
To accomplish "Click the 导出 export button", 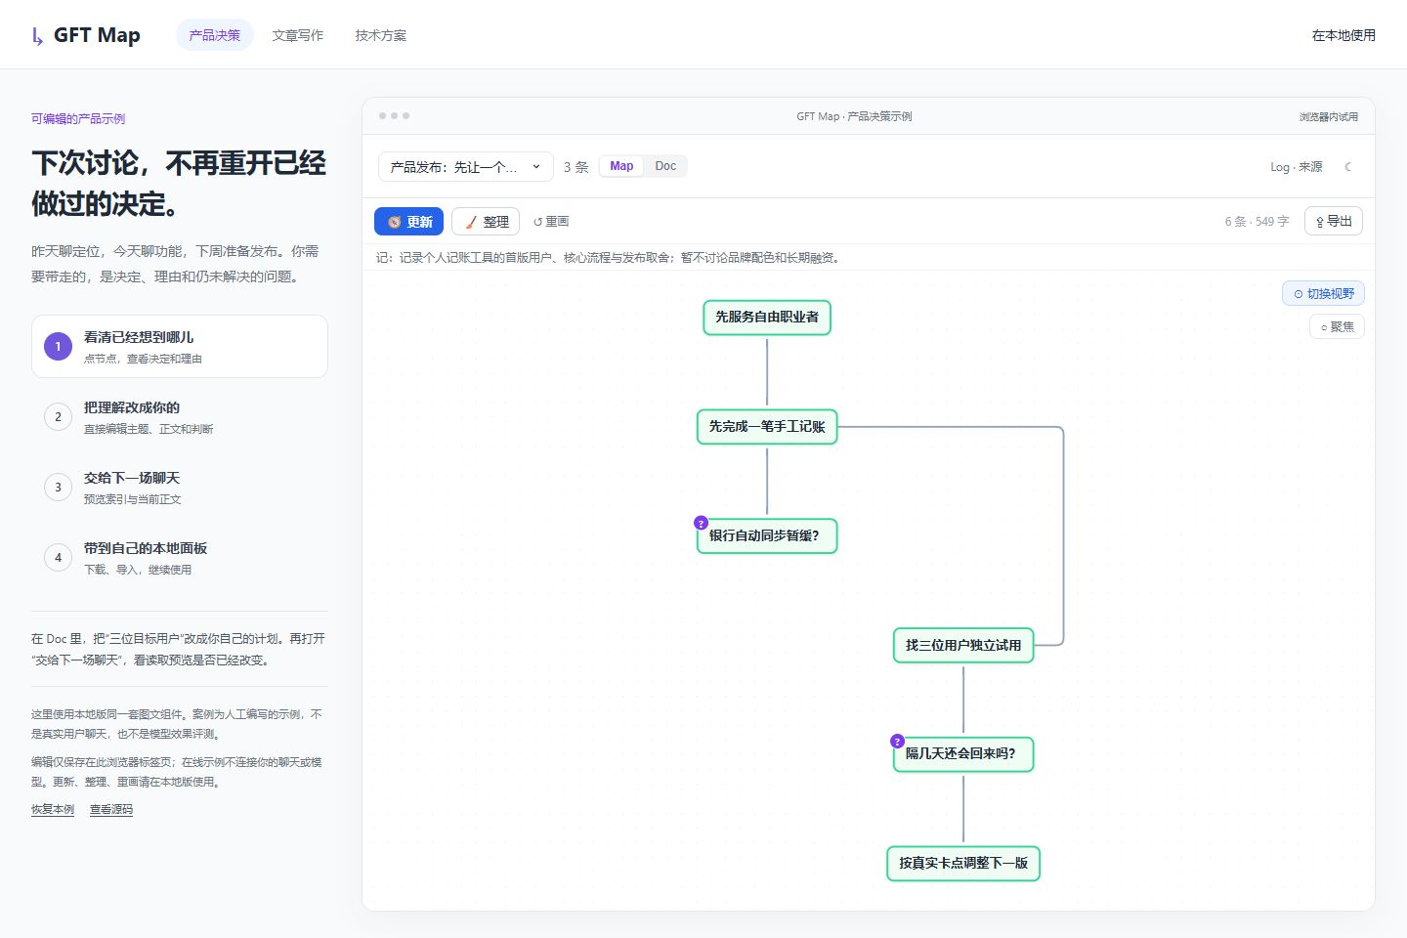I will pyautogui.click(x=1333, y=222).
